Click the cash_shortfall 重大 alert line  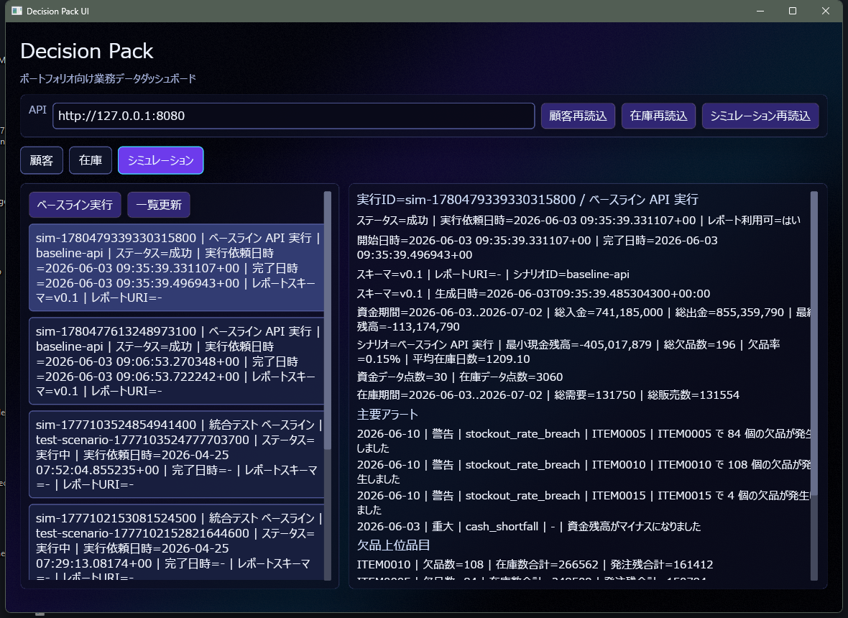[529, 527]
